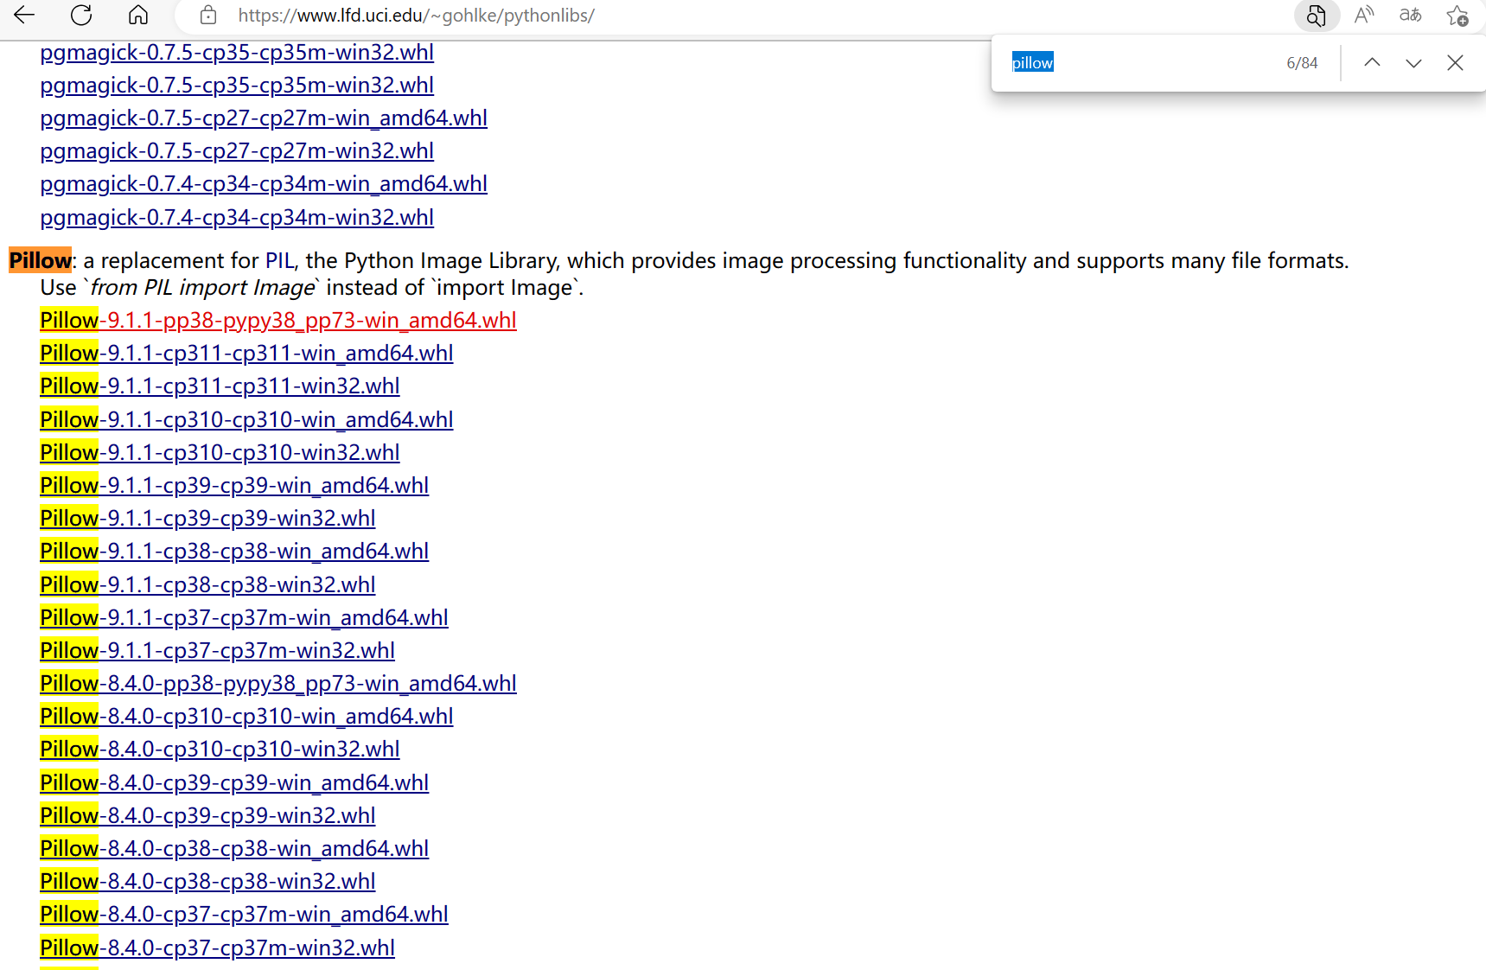
Task: Download pgmagick-0.7.4-cp34-cp34m-win_amd64.whl
Action: pos(264,183)
